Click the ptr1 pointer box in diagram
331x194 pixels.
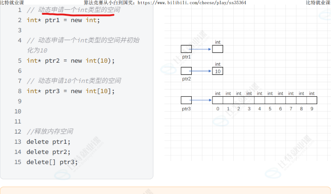(186, 49)
